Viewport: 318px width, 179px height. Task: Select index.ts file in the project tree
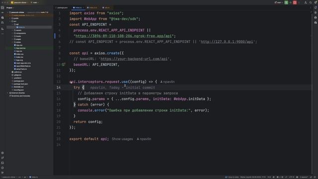tap(29, 27)
